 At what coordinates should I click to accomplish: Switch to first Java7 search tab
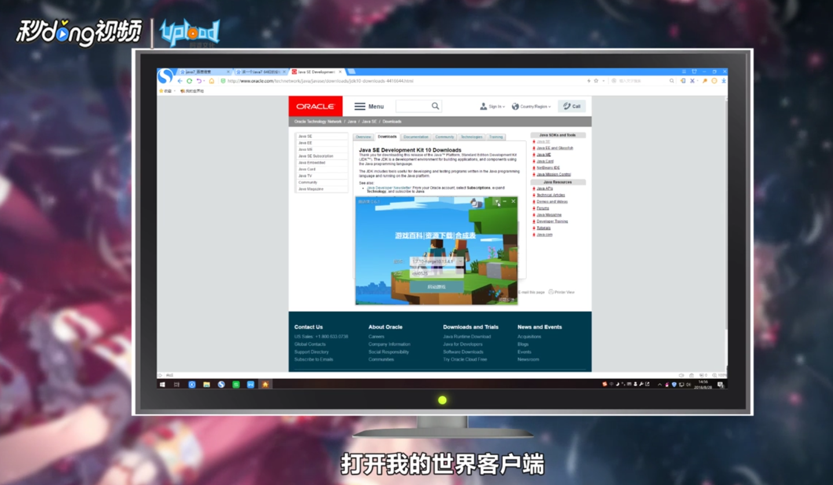pyautogui.click(x=205, y=72)
